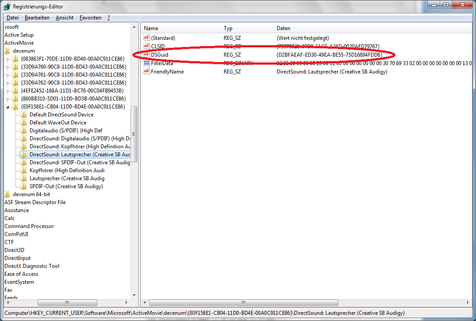The width and height of the screenshot is (476, 321).
Task: Expand the {33D9A762-90C8-11D0-BD43-00A0C911CE86} key
Action: click(8, 83)
